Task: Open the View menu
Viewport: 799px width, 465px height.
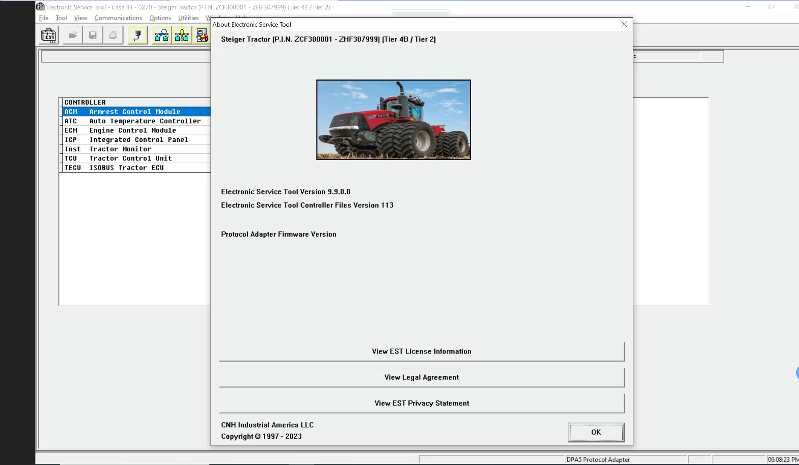Action: [81, 18]
